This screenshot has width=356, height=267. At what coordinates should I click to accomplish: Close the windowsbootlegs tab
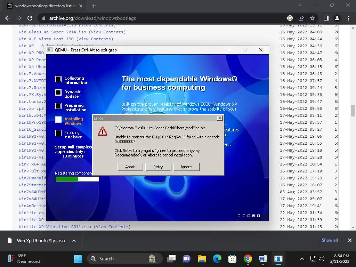point(81,6)
